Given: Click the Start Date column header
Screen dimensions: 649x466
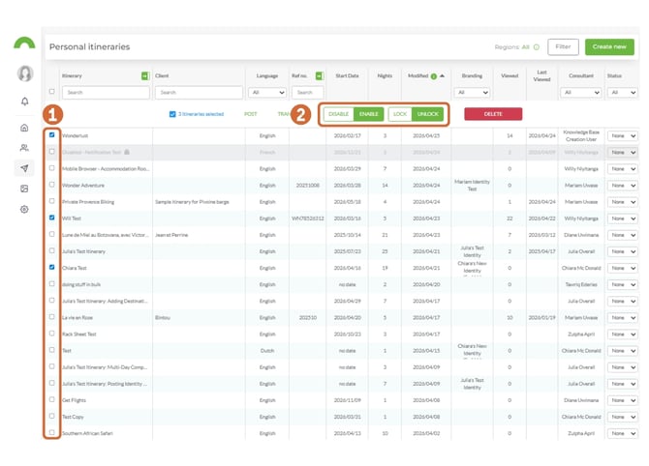Looking at the screenshot, I should pyautogui.click(x=347, y=76).
